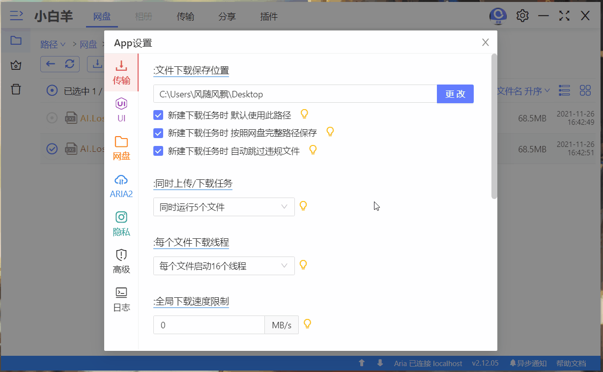Click the global speed limit input field
Image resolution: width=603 pixels, height=372 pixels.
pos(209,325)
